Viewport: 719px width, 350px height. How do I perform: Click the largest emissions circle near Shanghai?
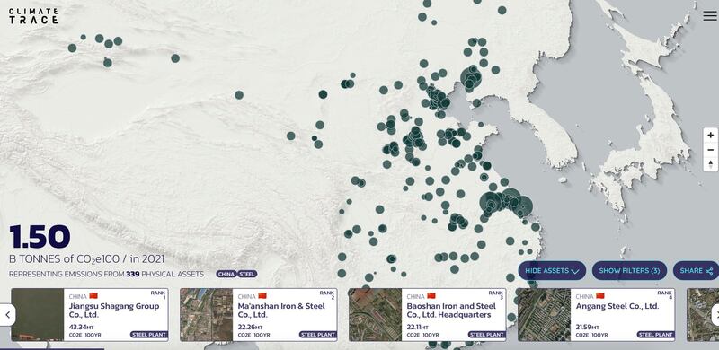490,203
